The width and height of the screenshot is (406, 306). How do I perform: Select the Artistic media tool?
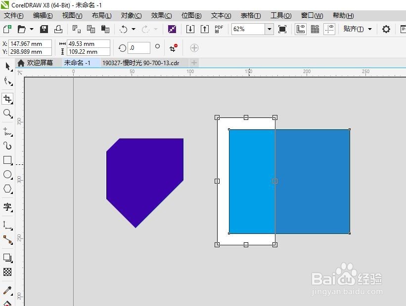click(x=8, y=146)
